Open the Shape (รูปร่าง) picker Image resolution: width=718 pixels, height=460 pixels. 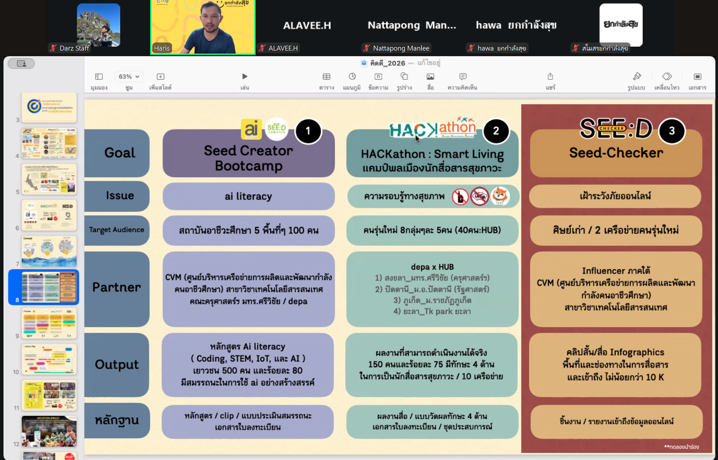click(x=404, y=77)
